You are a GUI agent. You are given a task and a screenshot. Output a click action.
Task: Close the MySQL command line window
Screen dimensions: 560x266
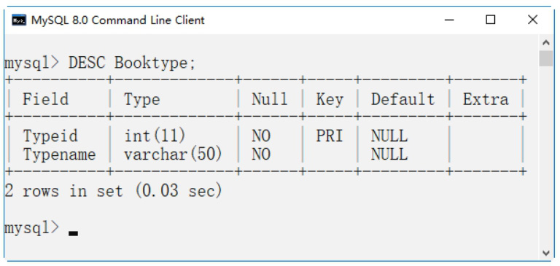pos(532,20)
